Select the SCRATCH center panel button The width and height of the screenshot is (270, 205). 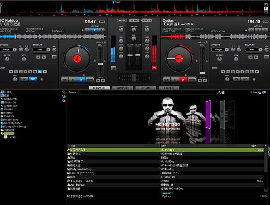coord(146,20)
